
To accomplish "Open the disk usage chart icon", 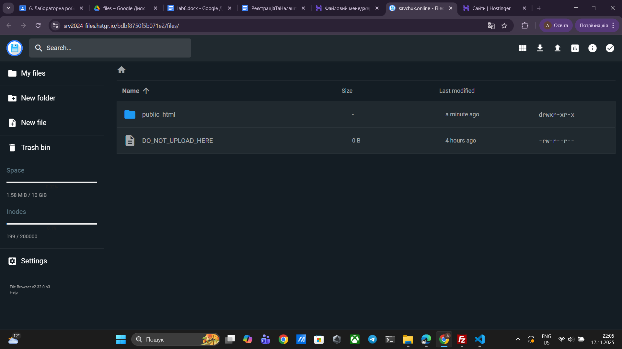I will click(x=575, y=48).
